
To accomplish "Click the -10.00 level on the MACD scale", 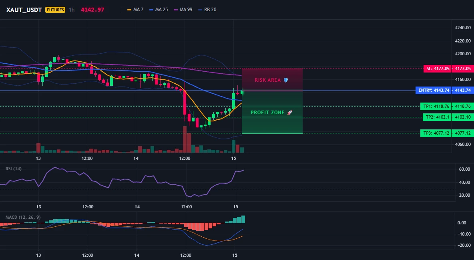I will click(x=464, y=234).
